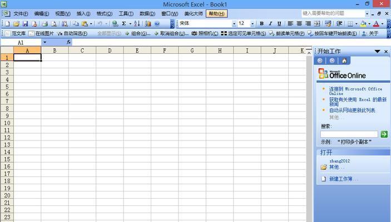This screenshot has height=222, width=391.
Task: Open the Undo history dropdown arrow
Action: pos(106,24)
